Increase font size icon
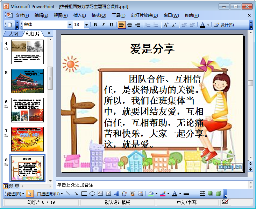Image resolution: width=256 pixels, height=209 pixels. click(x=166, y=25)
